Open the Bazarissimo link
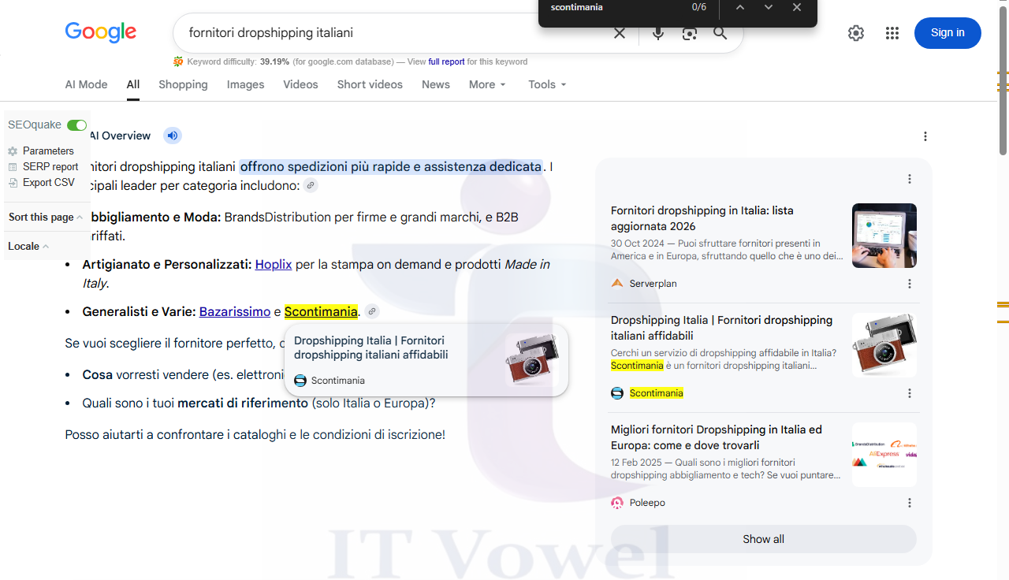Image resolution: width=1009 pixels, height=580 pixels. tap(235, 311)
